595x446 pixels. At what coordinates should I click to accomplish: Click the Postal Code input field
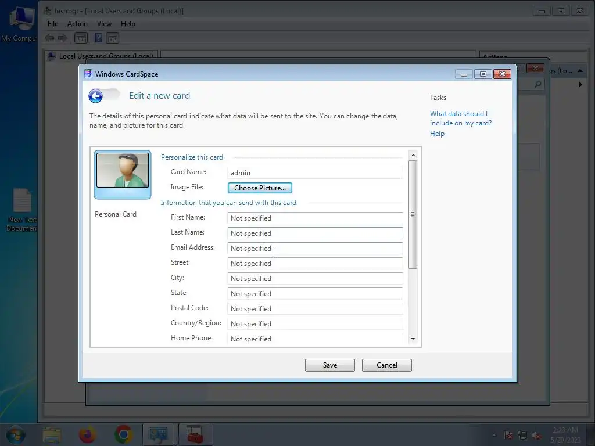[x=315, y=309]
